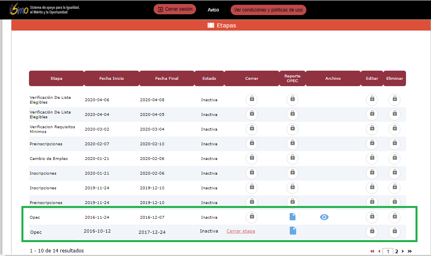Screen dimensions: 431x256
Task: Open Reporte OPEC document for Opec 2016-10-12
Action: (292, 231)
